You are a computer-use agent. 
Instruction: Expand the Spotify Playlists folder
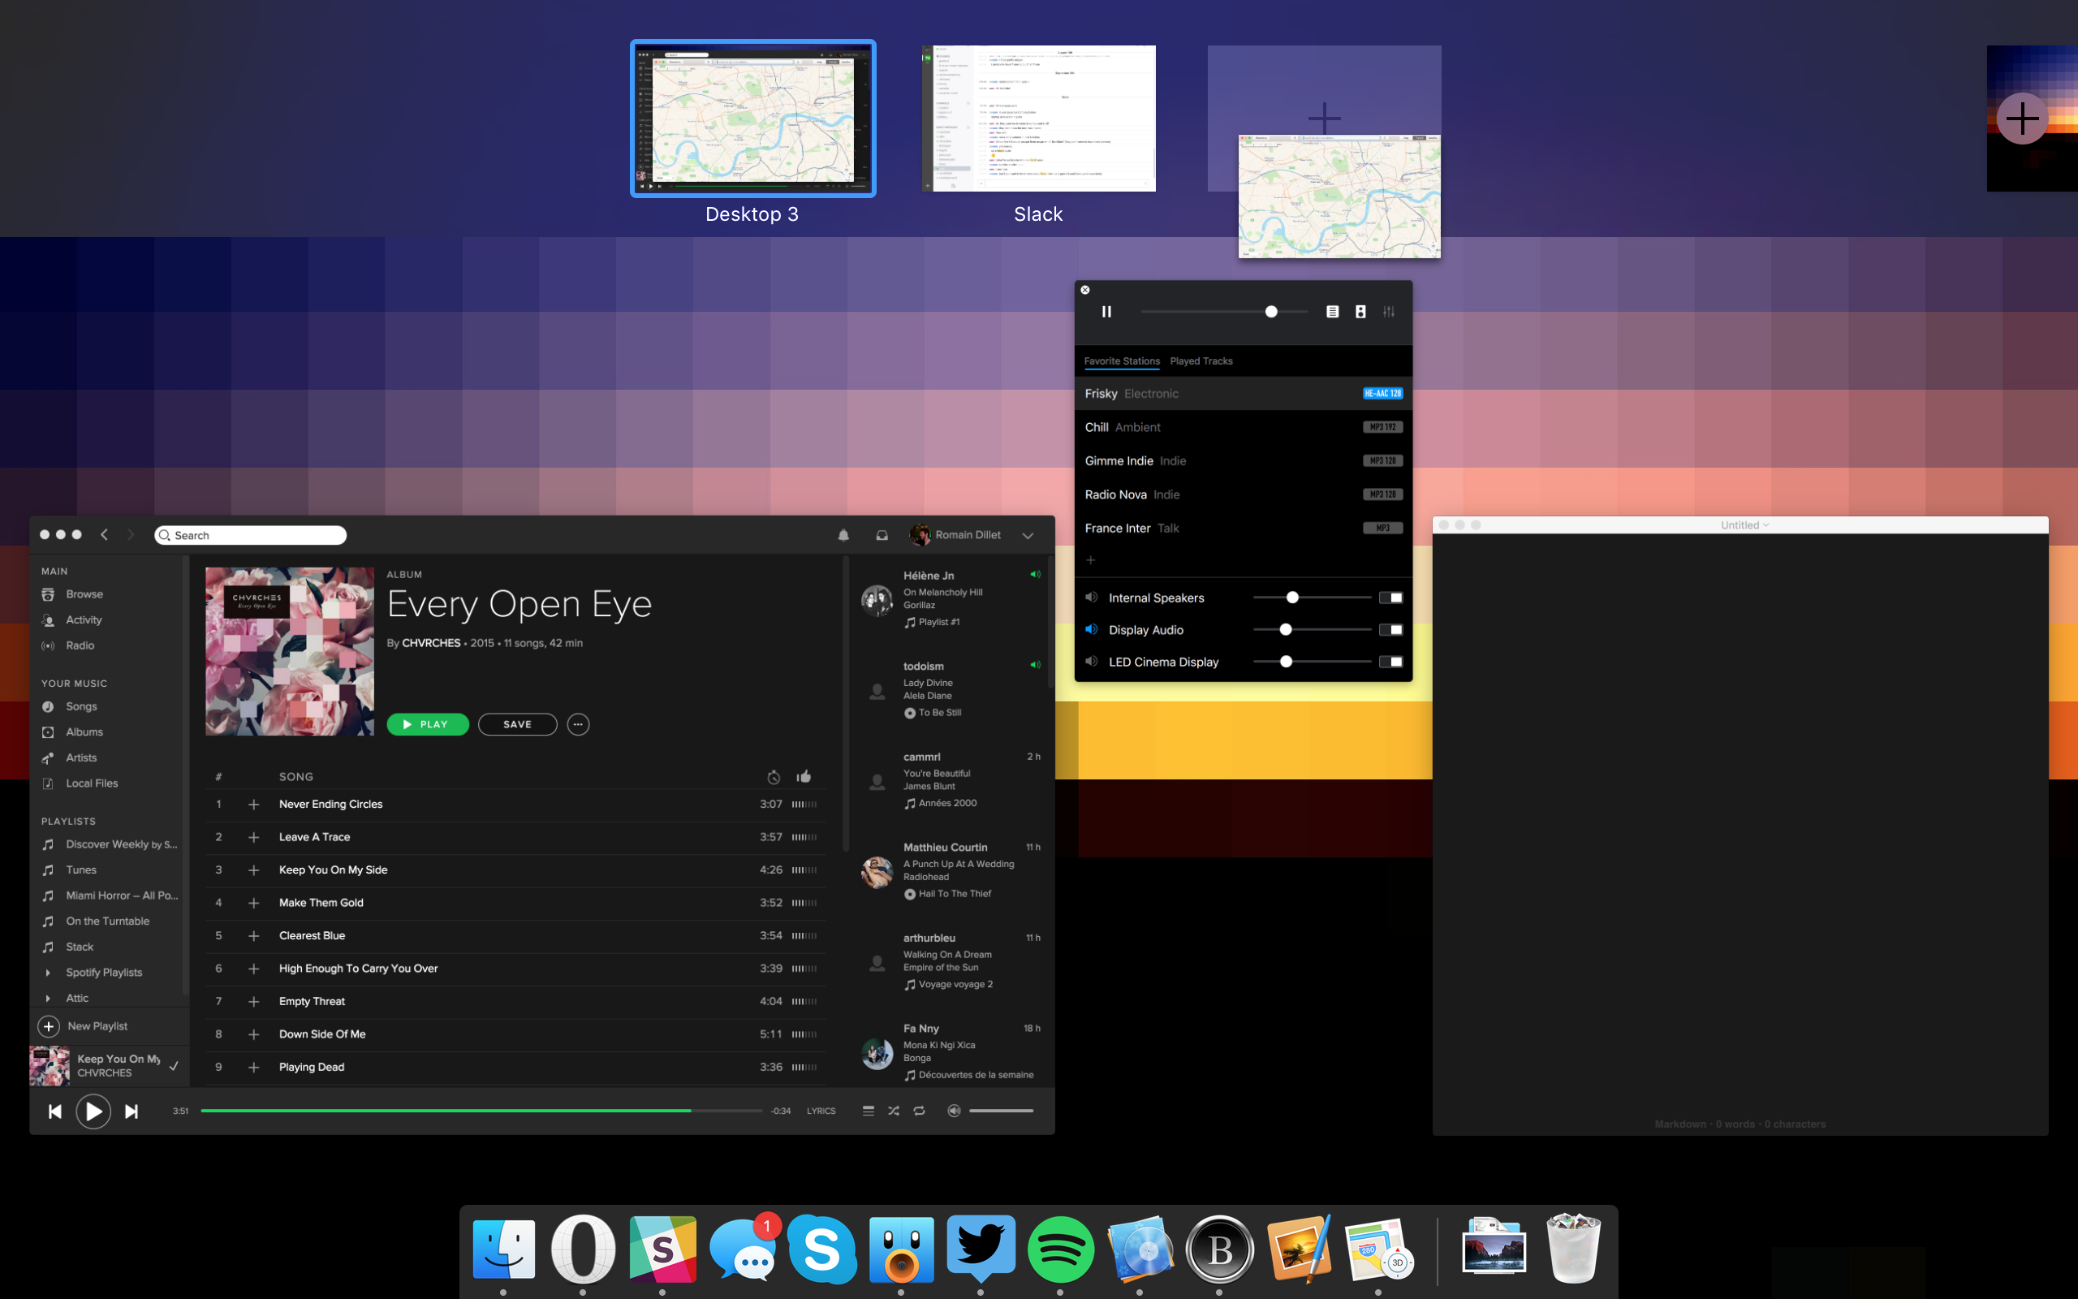48,973
